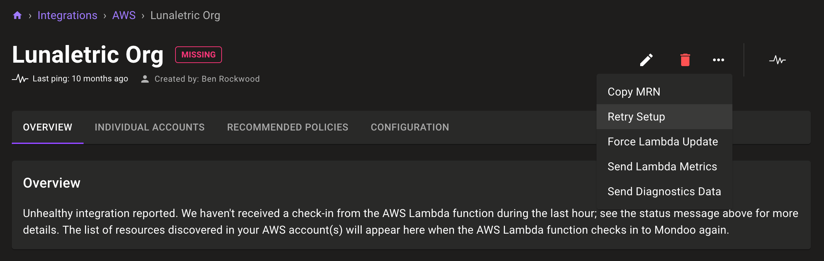Image resolution: width=824 pixels, height=261 pixels.
Task: Choose Send Lambda Metrics option
Action: point(662,166)
